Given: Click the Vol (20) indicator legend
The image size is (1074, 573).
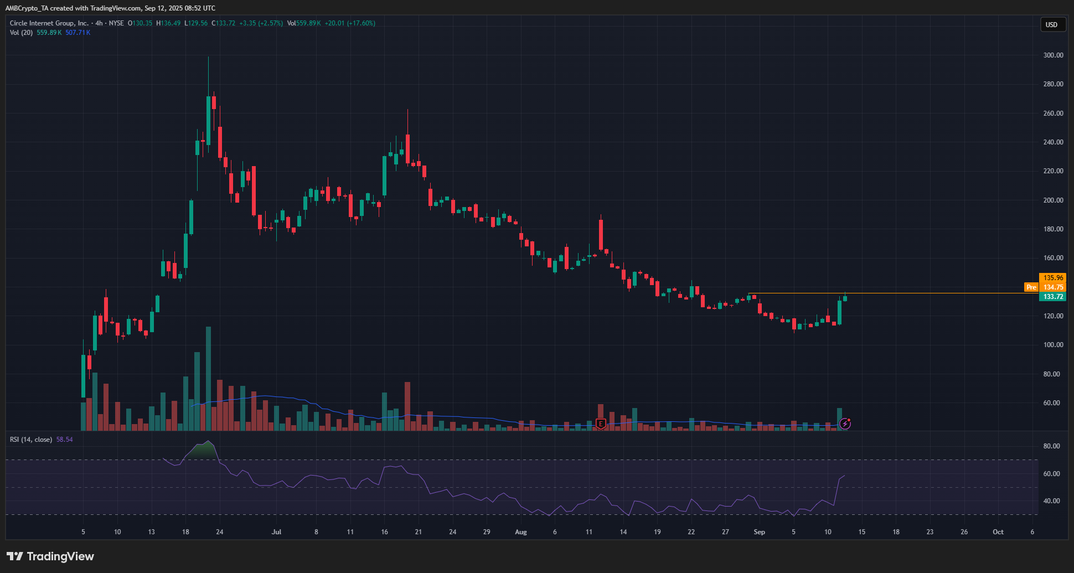Looking at the screenshot, I should pyautogui.click(x=21, y=33).
